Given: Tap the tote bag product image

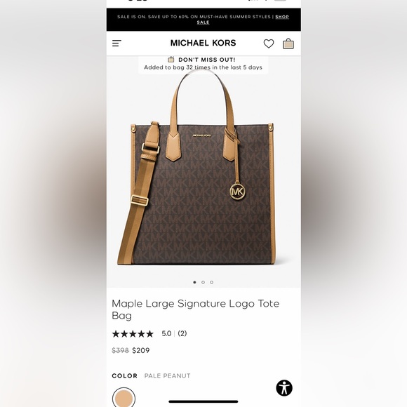Looking at the screenshot, I should click(196, 168).
